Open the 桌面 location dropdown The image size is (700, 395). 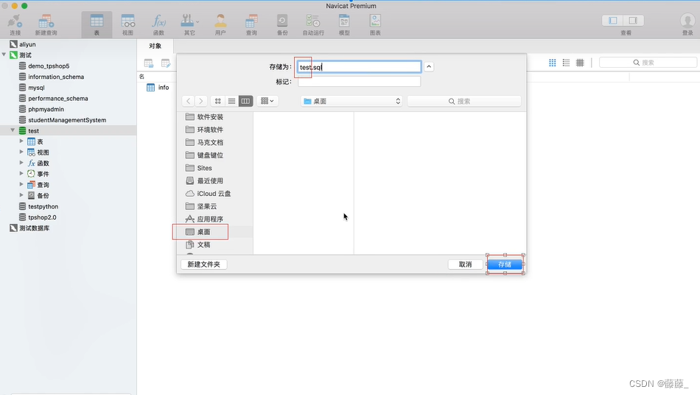click(x=351, y=101)
